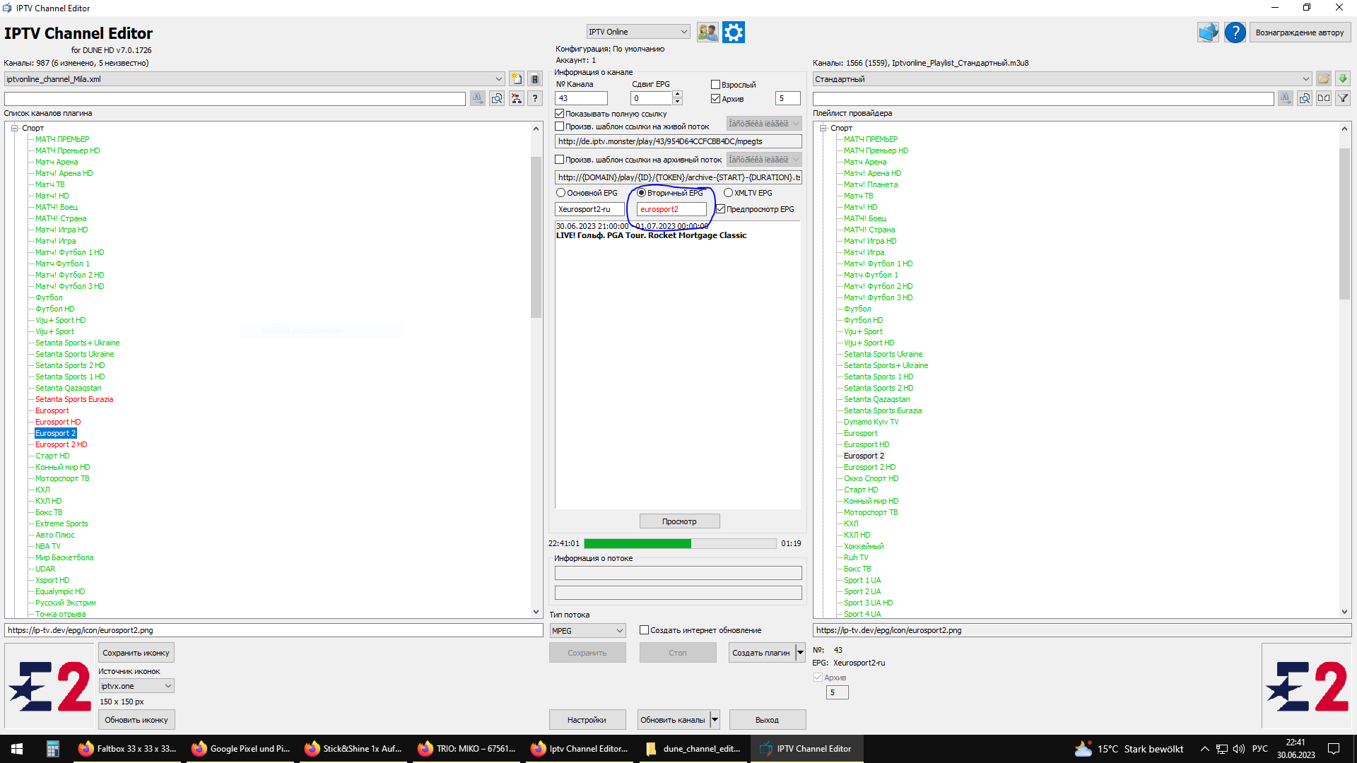
Task: Click the tree icon with a red X in the left panel
Action: pyautogui.click(x=517, y=98)
